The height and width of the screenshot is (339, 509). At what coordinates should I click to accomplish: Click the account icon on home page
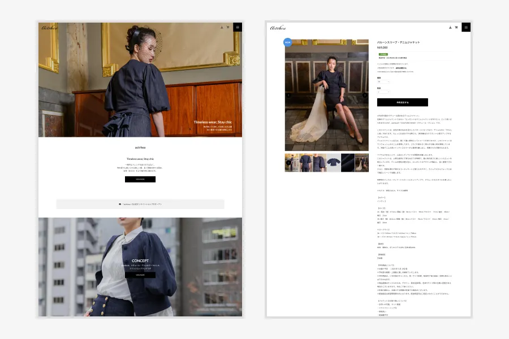222,27
